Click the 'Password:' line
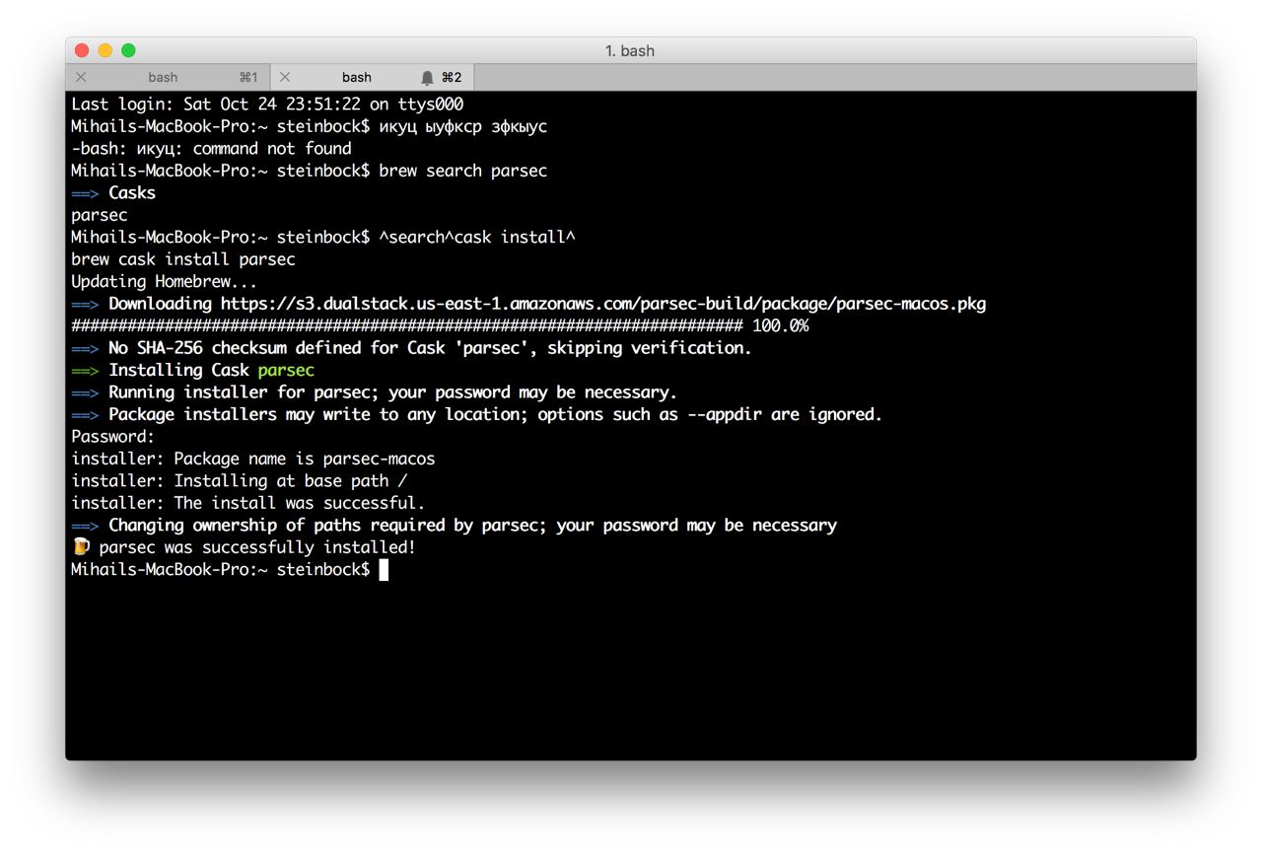This screenshot has width=1262, height=854. click(113, 437)
